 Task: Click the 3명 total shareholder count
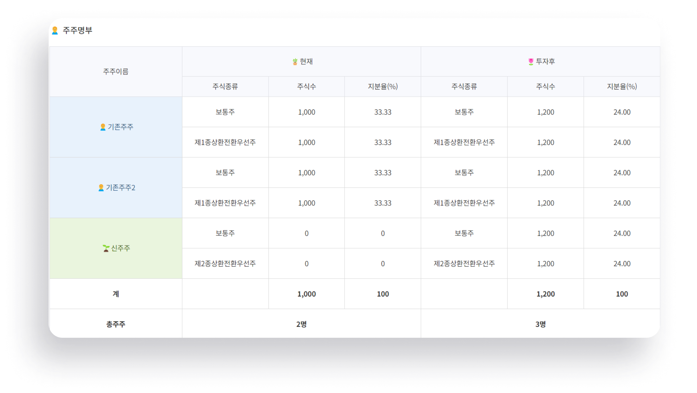(540, 324)
